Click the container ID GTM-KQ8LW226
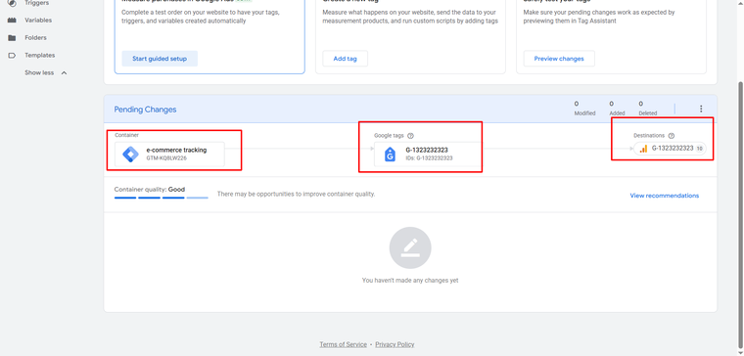Image resolution: width=744 pixels, height=356 pixels. click(166, 158)
